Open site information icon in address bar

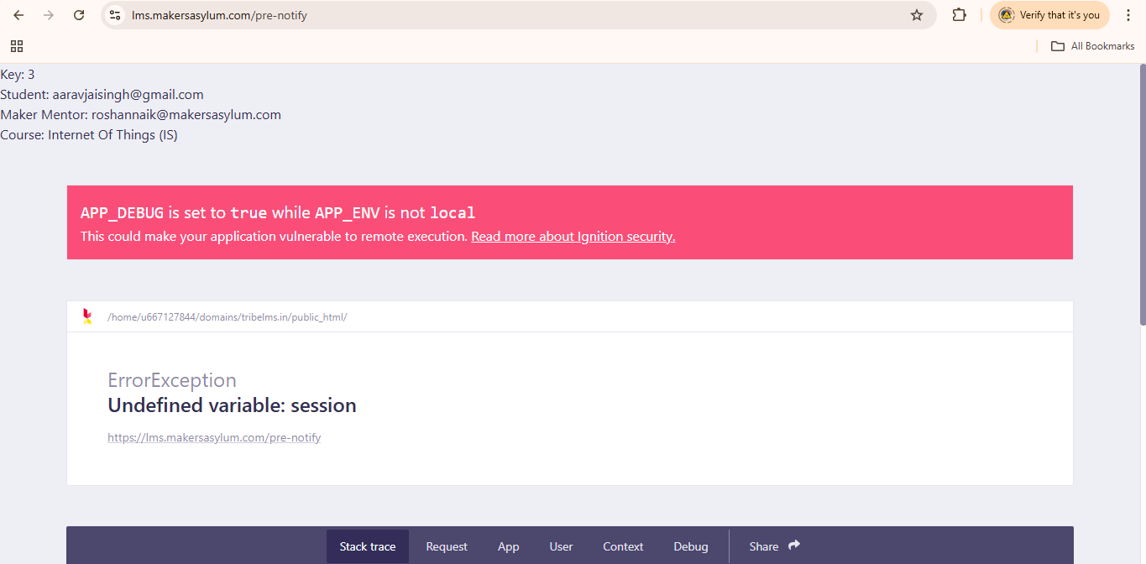click(116, 15)
